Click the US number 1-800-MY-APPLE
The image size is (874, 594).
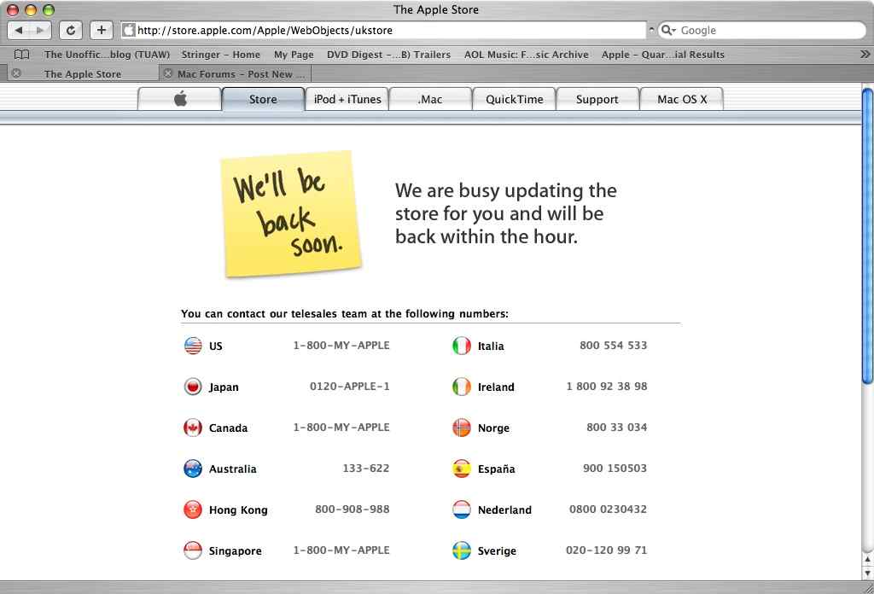[341, 346]
